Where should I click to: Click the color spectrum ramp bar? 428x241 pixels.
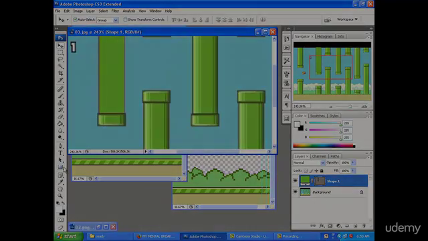tap(324, 146)
